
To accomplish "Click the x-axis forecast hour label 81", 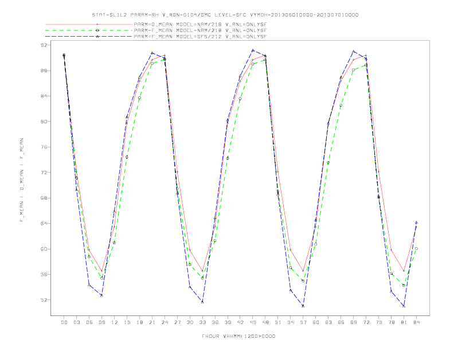I will pos(404,322).
